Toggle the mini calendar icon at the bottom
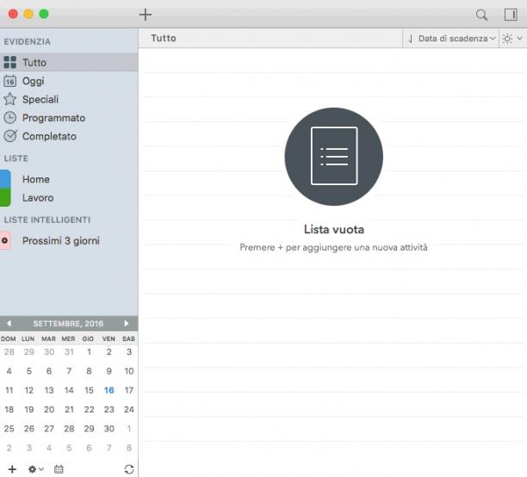Screen dimensions: 527x477 [x=59, y=469]
